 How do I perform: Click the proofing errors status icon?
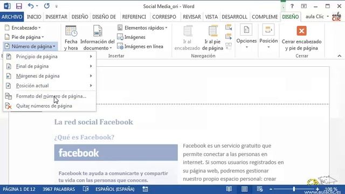pos(86,189)
